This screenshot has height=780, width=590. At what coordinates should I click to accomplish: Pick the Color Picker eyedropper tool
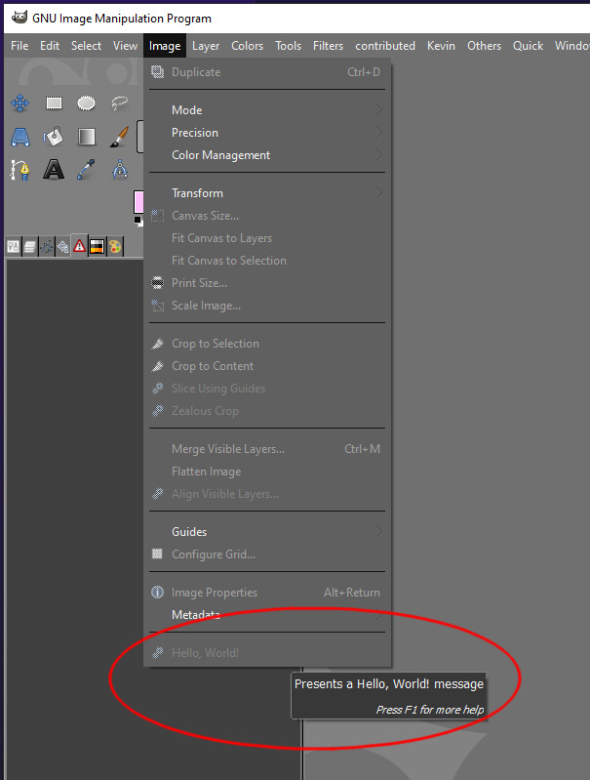click(86, 170)
